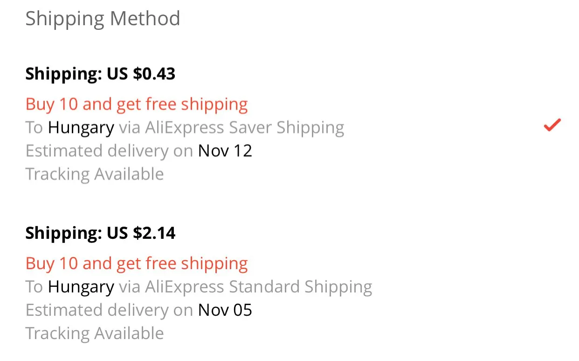Image resolution: width=579 pixels, height=361 pixels.
Task: Click the Nov 05 delivery date
Action: [225, 310]
